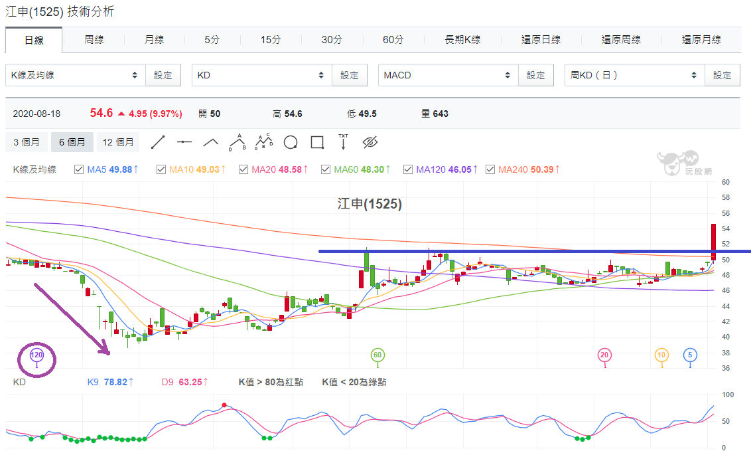Uncheck the MA120 moving average checkbox

(x=408, y=169)
